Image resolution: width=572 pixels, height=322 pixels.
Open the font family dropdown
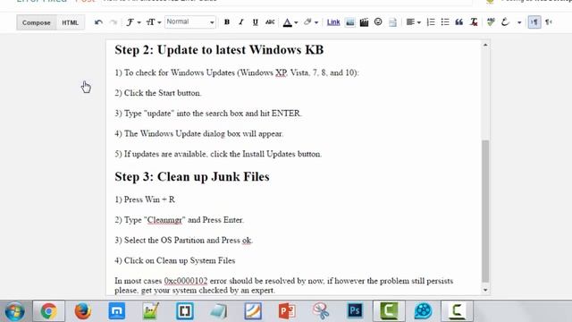click(x=133, y=22)
